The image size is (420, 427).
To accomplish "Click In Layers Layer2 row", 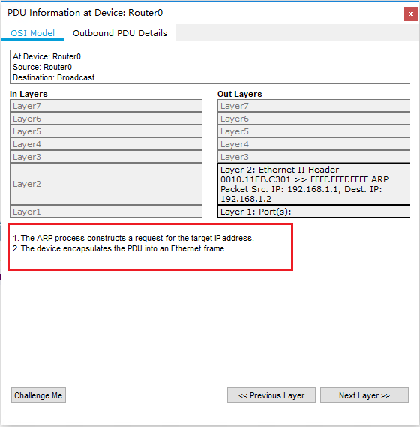I will click(x=106, y=184).
